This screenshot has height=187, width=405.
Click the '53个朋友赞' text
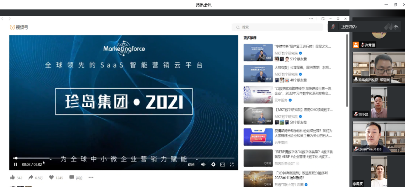(298, 59)
